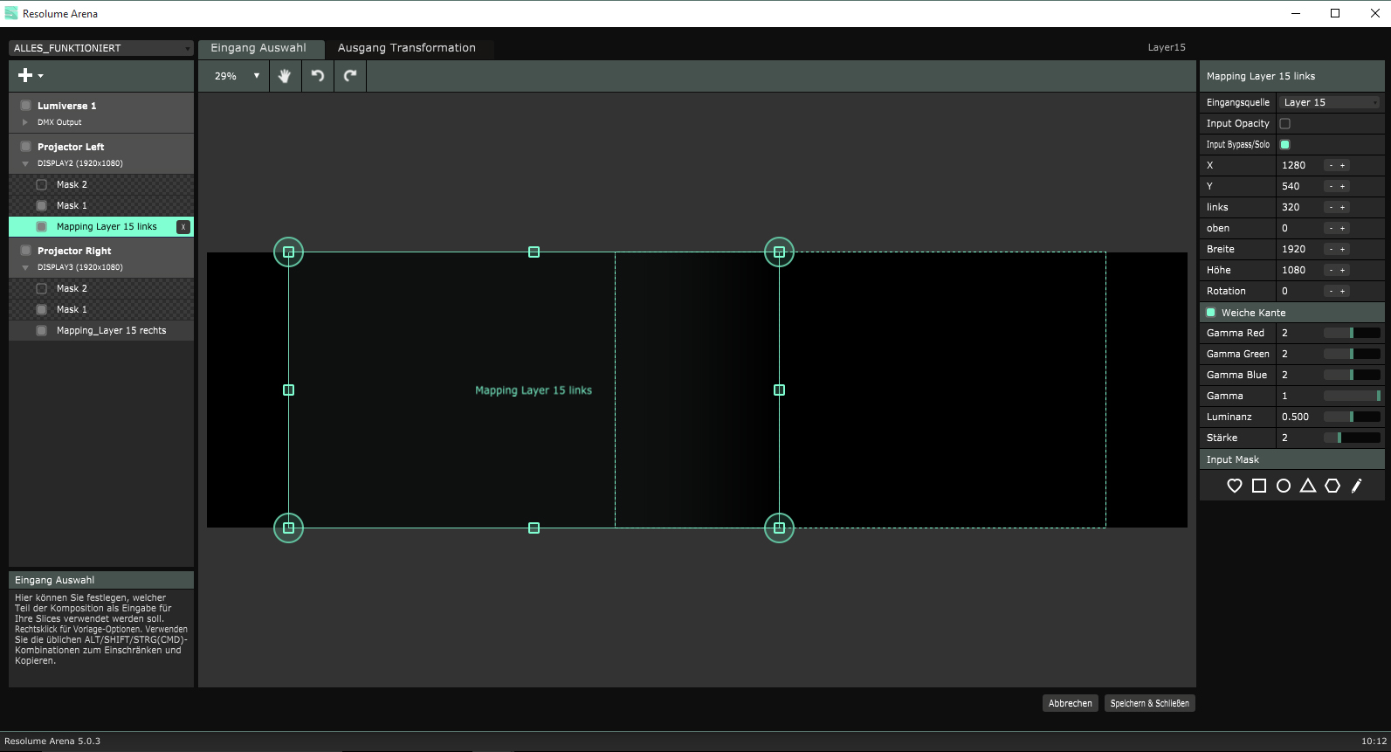Click the Abbrechen button
The image size is (1391, 752).
point(1070,703)
